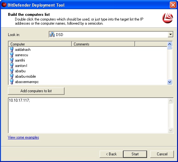
Task: Click the computer list scroll down arrow
Action: tap(169, 82)
